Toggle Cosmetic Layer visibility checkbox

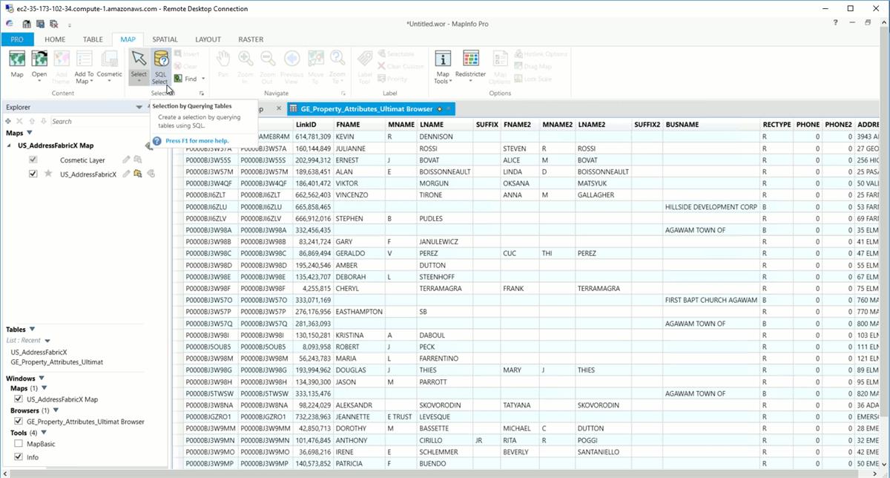pyautogui.click(x=33, y=160)
